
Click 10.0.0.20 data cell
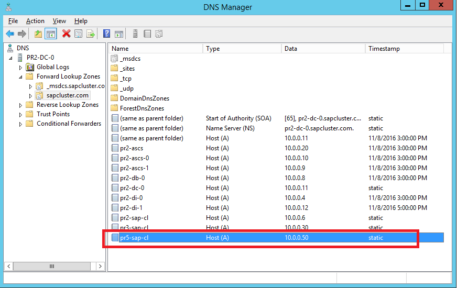297,148
